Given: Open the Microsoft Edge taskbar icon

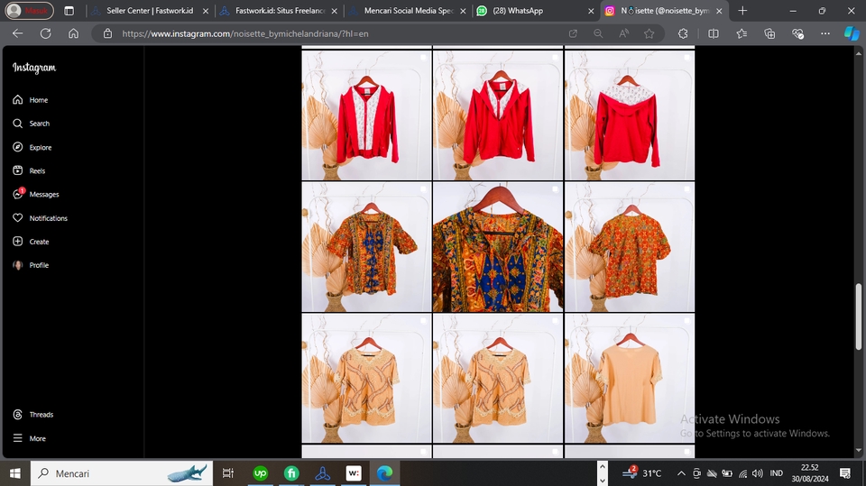Looking at the screenshot, I should (x=384, y=473).
